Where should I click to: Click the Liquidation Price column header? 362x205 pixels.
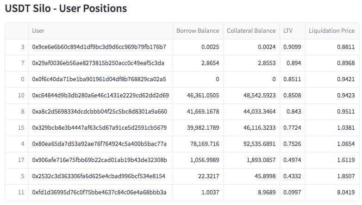click(x=331, y=31)
